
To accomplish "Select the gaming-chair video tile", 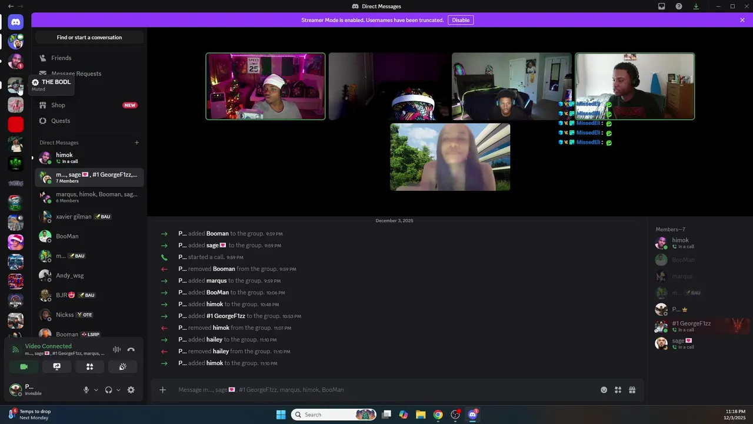I will click(x=511, y=87).
